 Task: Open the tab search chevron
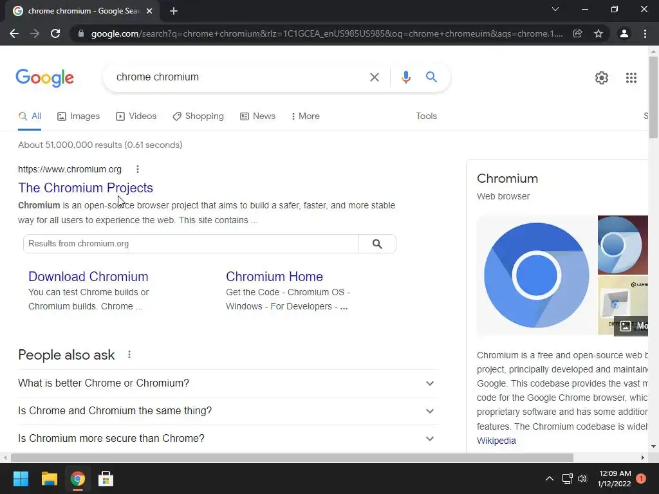(x=555, y=9)
